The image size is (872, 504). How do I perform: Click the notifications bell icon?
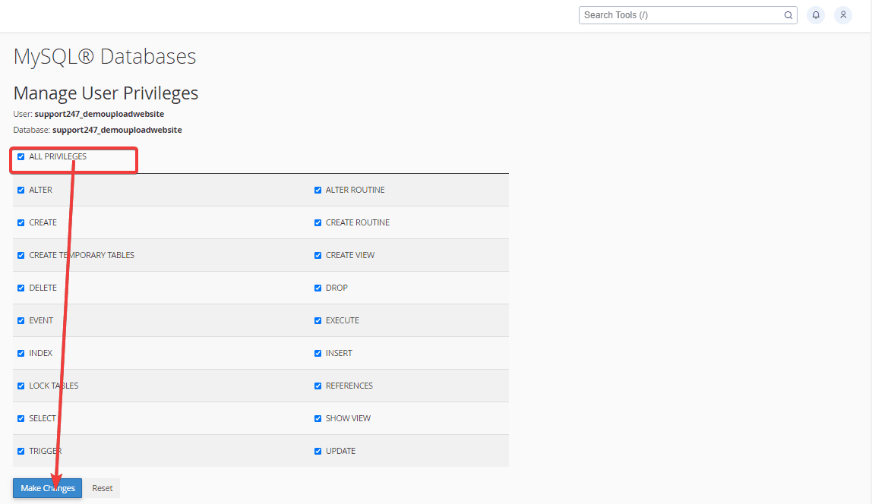[816, 15]
